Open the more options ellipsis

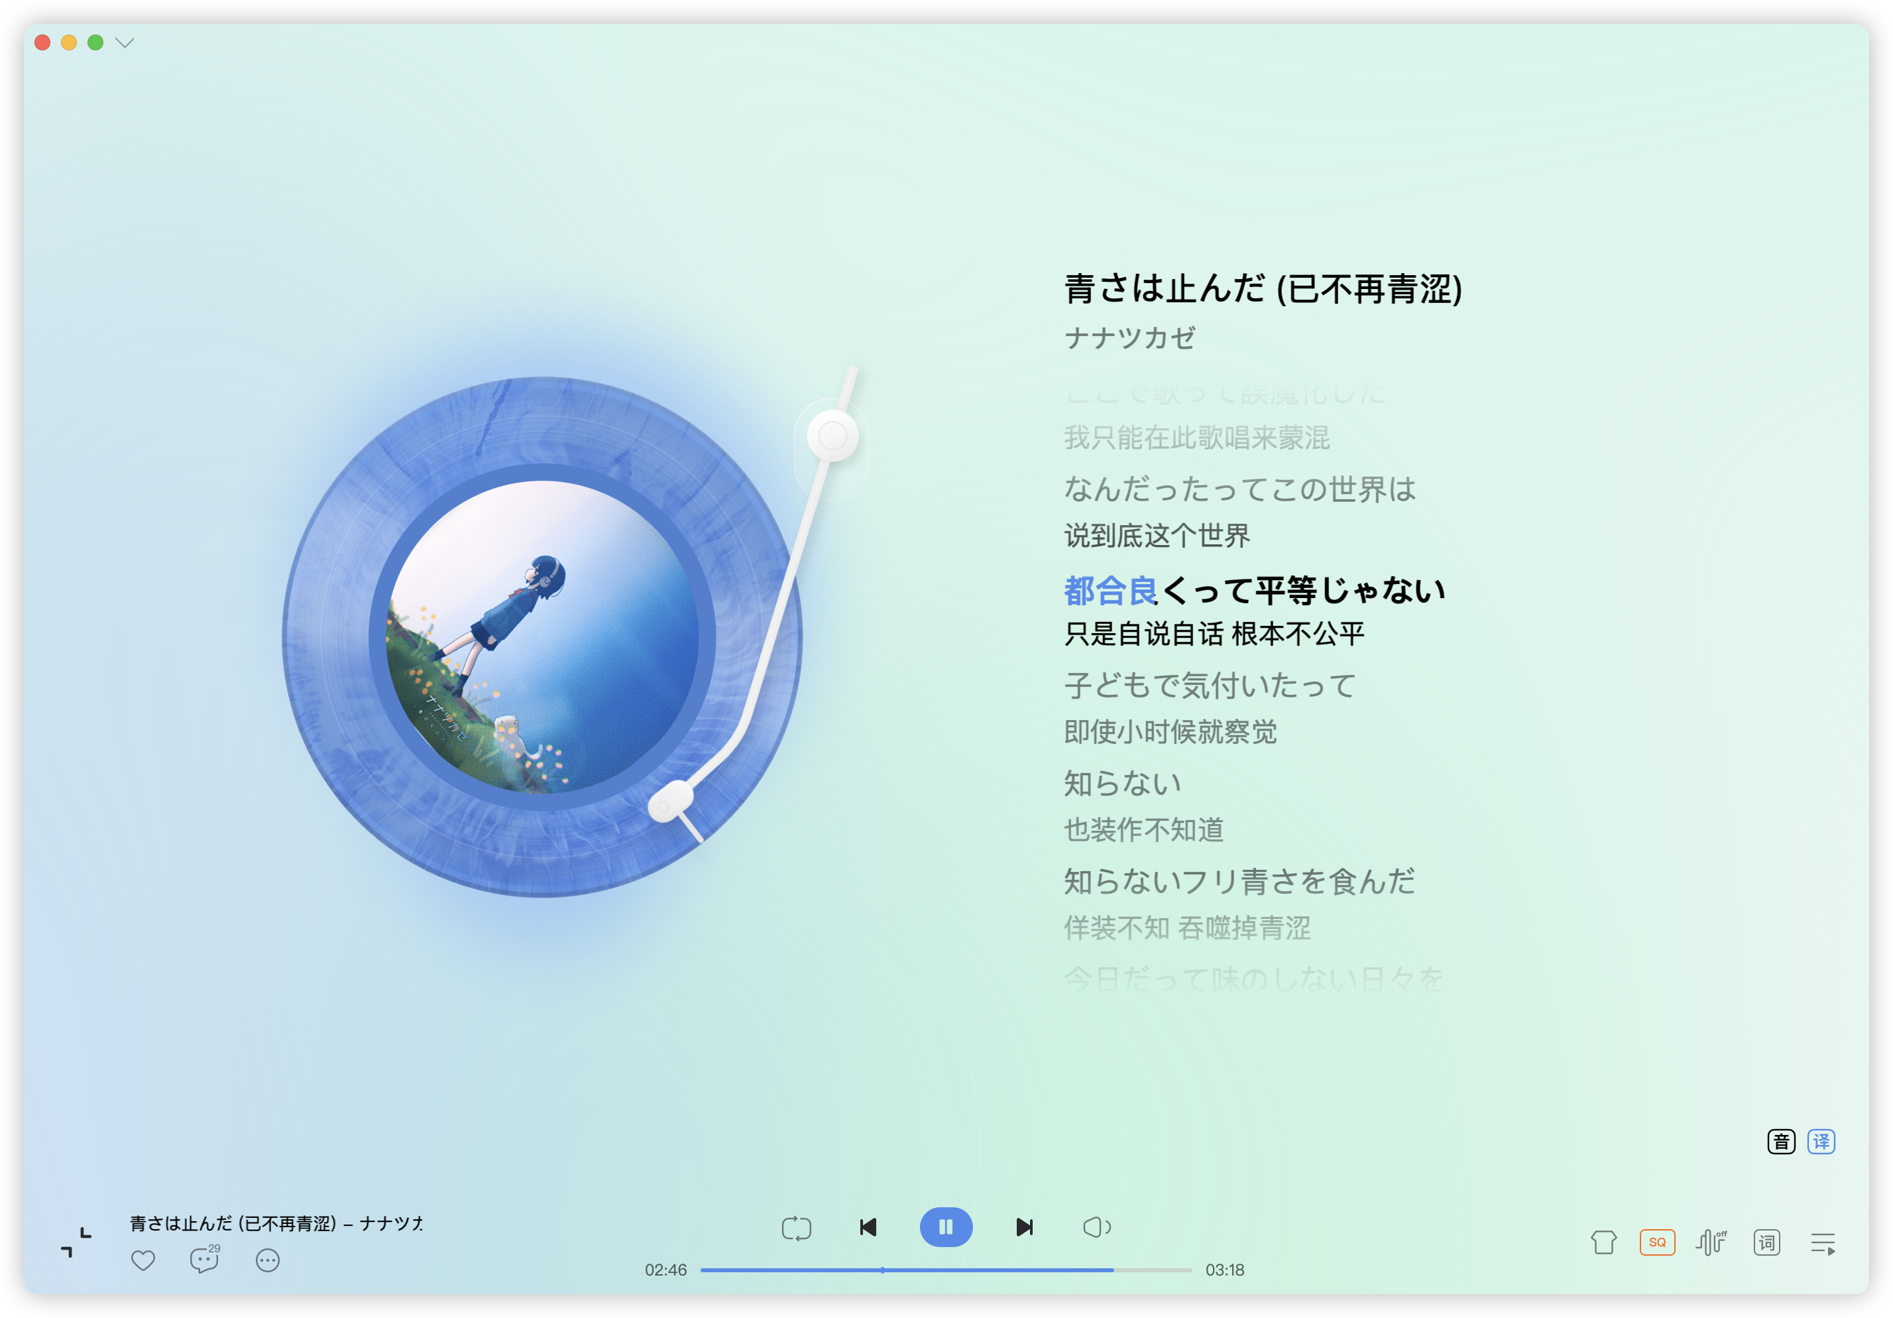(267, 1260)
